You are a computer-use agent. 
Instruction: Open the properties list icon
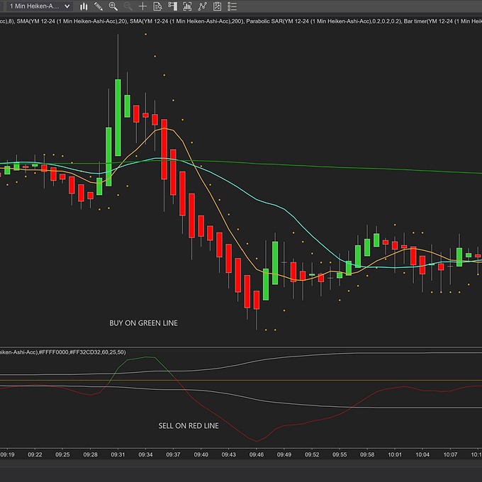232,6
